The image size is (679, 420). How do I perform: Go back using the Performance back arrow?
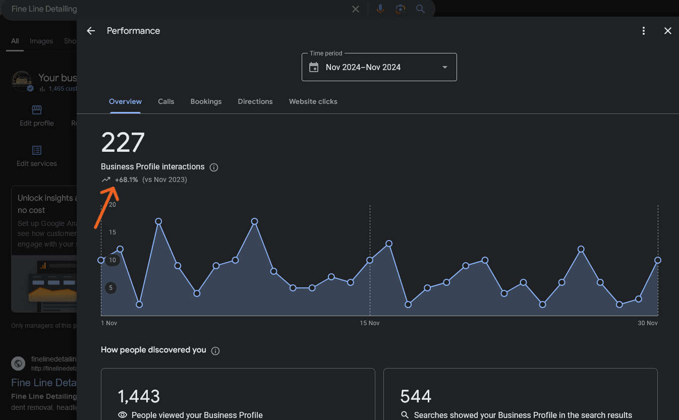tap(91, 31)
